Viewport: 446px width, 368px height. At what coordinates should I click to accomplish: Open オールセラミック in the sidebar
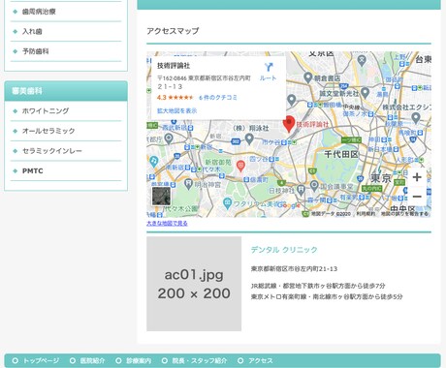[48, 131]
